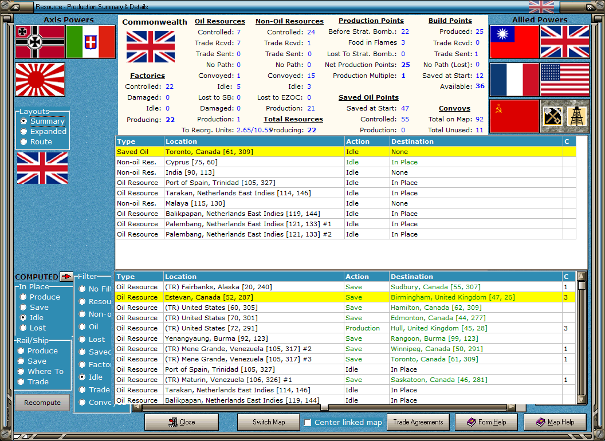The height and width of the screenshot is (441, 605).
Task: Select the British flag in Allied Powers
Action: pyautogui.click(x=565, y=42)
